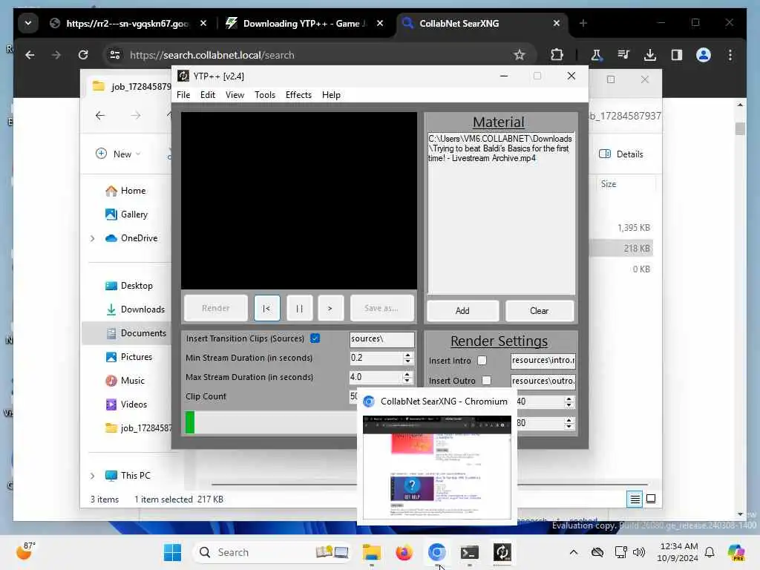Open Chromium extensions puzzle icon

(x=557, y=55)
